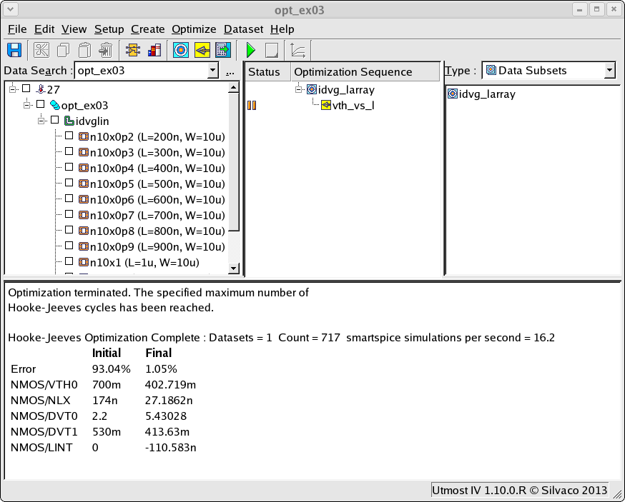Check the n10x0p5 (L=500n) checkbox
625x502 pixels.
(69, 183)
